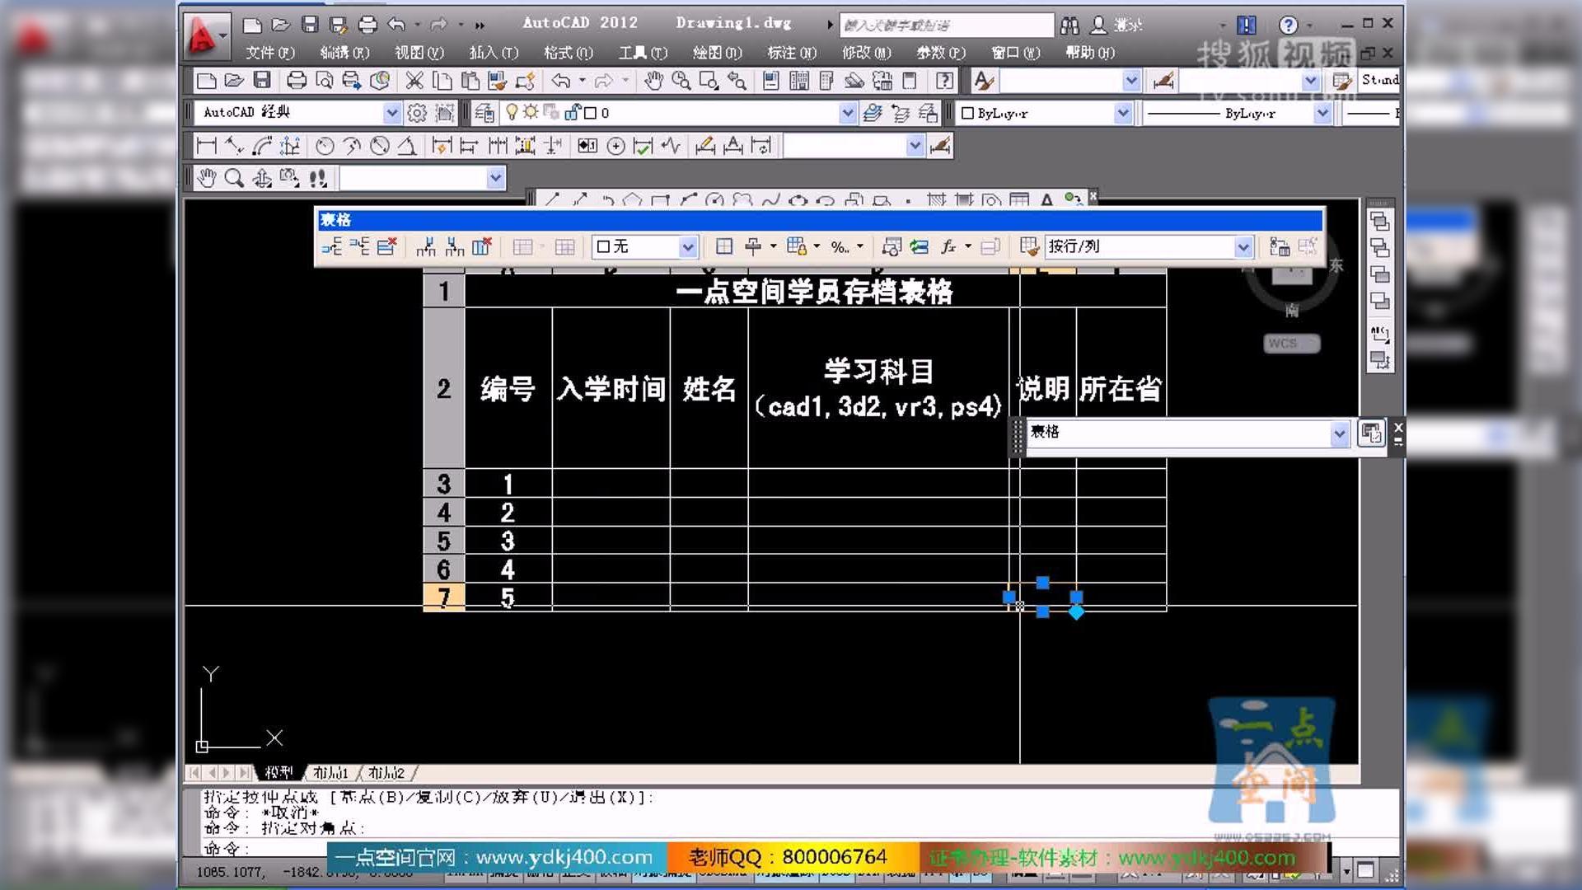Screen dimensions: 1582x890
Task: Select the Linear Dimension tool
Action: click(207, 146)
